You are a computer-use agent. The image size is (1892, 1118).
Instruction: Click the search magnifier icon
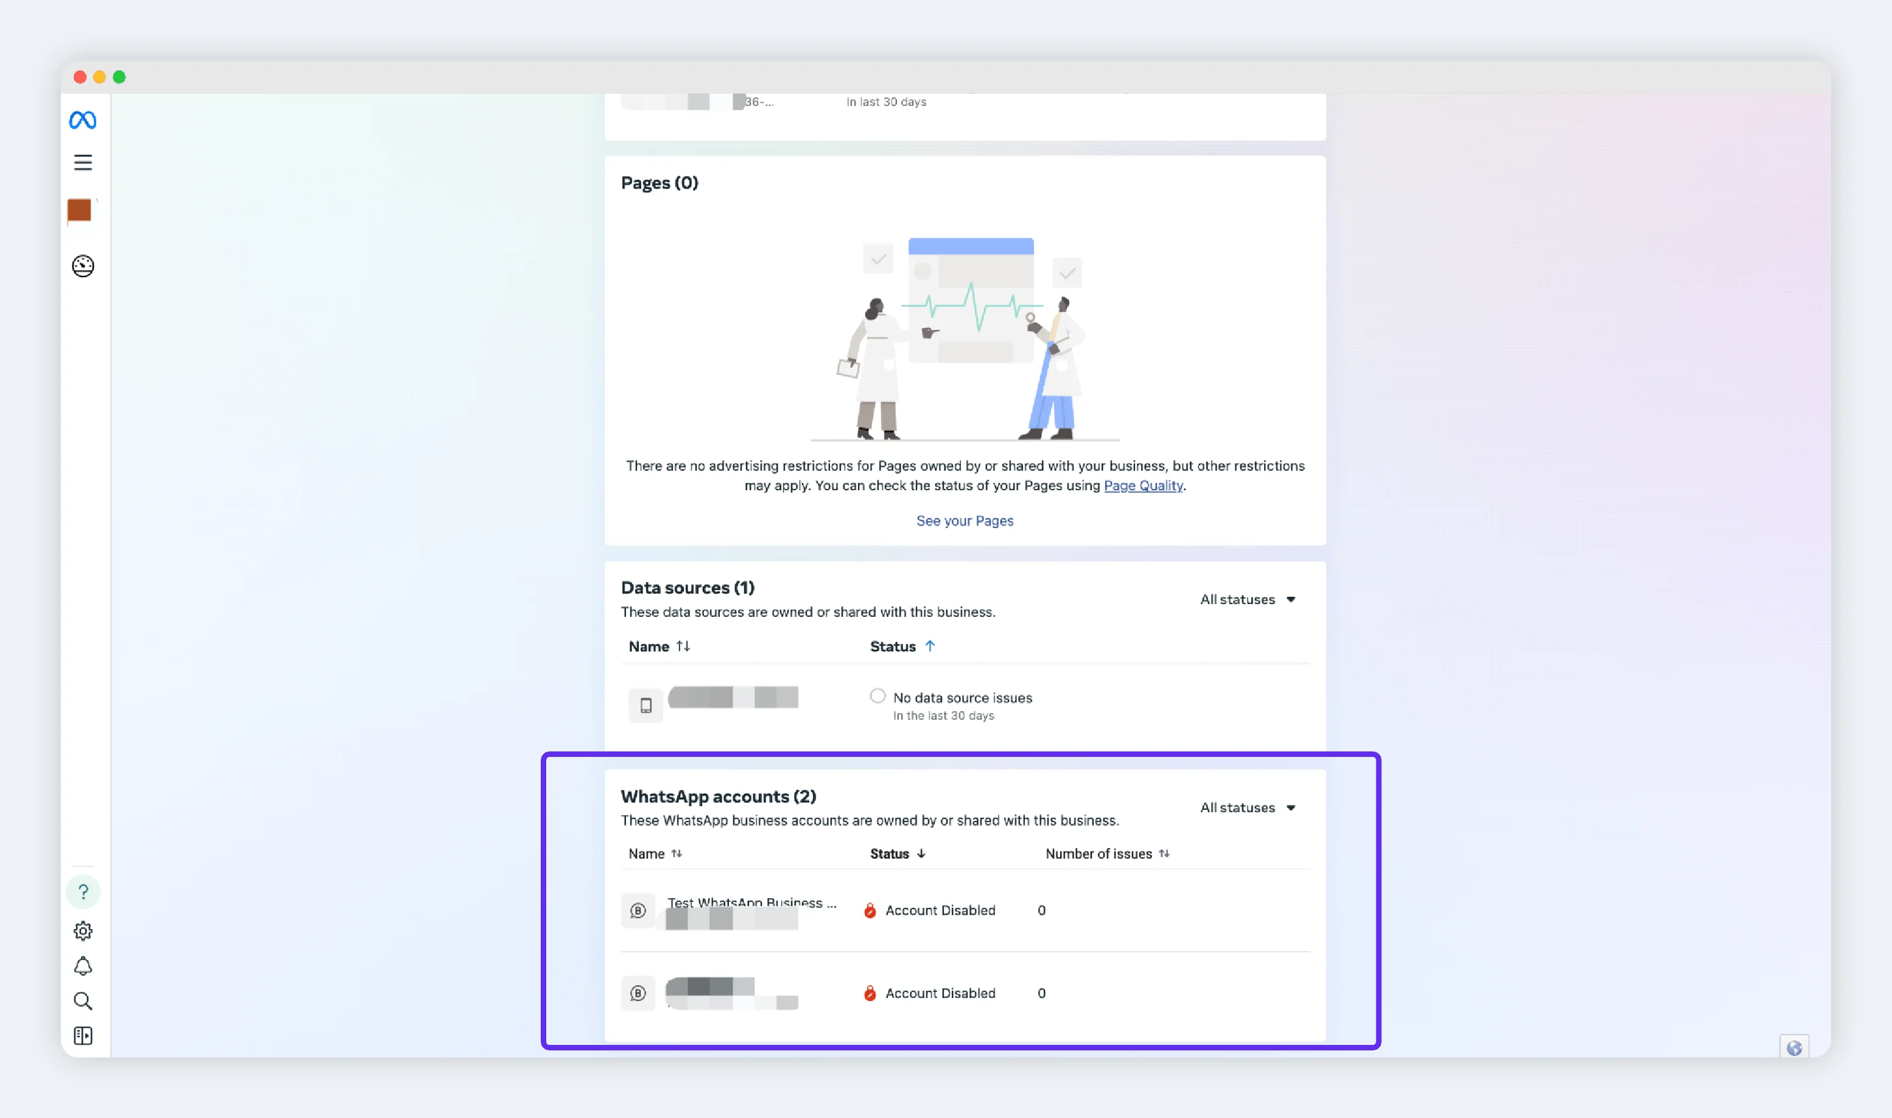click(83, 1001)
